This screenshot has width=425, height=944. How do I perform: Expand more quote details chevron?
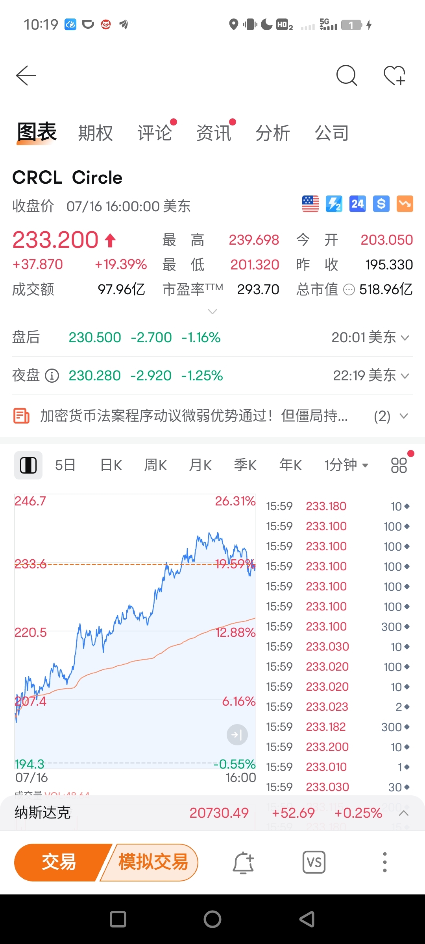pyautogui.click(x=213, y=312)
